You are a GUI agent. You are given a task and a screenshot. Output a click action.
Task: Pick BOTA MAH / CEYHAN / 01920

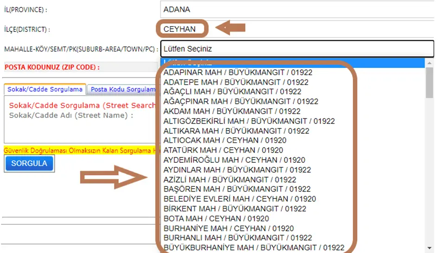[x=215, y=218]
